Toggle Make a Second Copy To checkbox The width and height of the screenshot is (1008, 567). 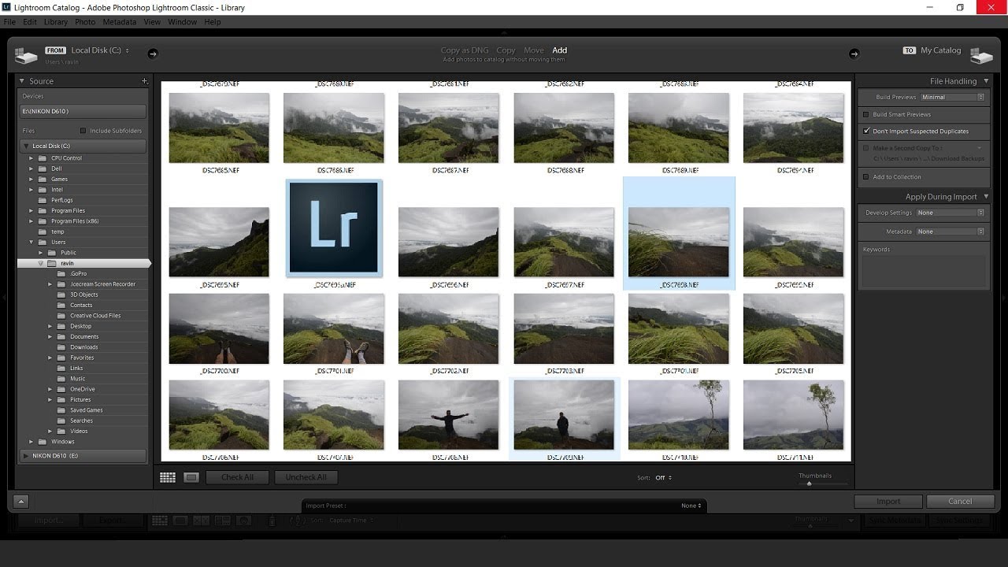[866, 148]
